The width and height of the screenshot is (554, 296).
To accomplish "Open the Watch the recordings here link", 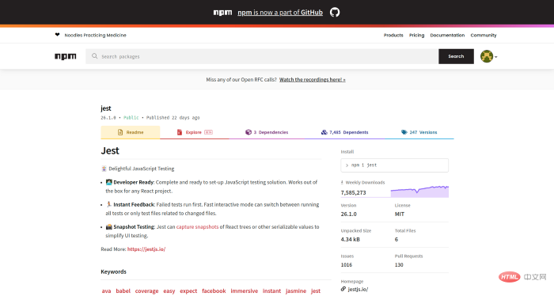I will click(313, 80).
